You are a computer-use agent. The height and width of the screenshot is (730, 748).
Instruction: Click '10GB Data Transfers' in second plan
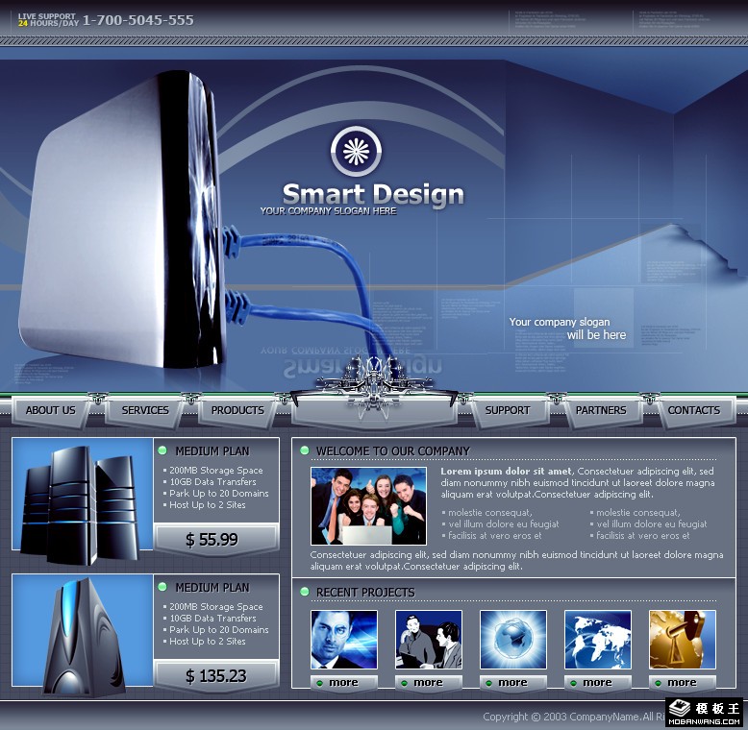click(212, 618)
